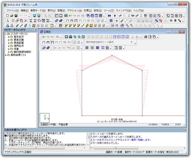Select the arrow pointer selection tool
The width and height of the screenshot is (191, 158).
pos(8,21)
